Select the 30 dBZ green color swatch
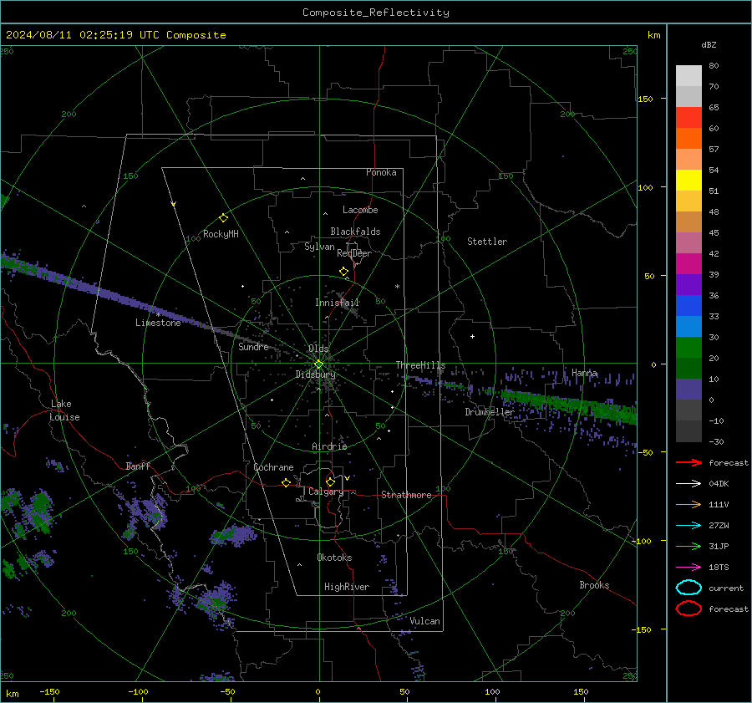The width and height of the screenshot is (752, 703). [688, 348]
